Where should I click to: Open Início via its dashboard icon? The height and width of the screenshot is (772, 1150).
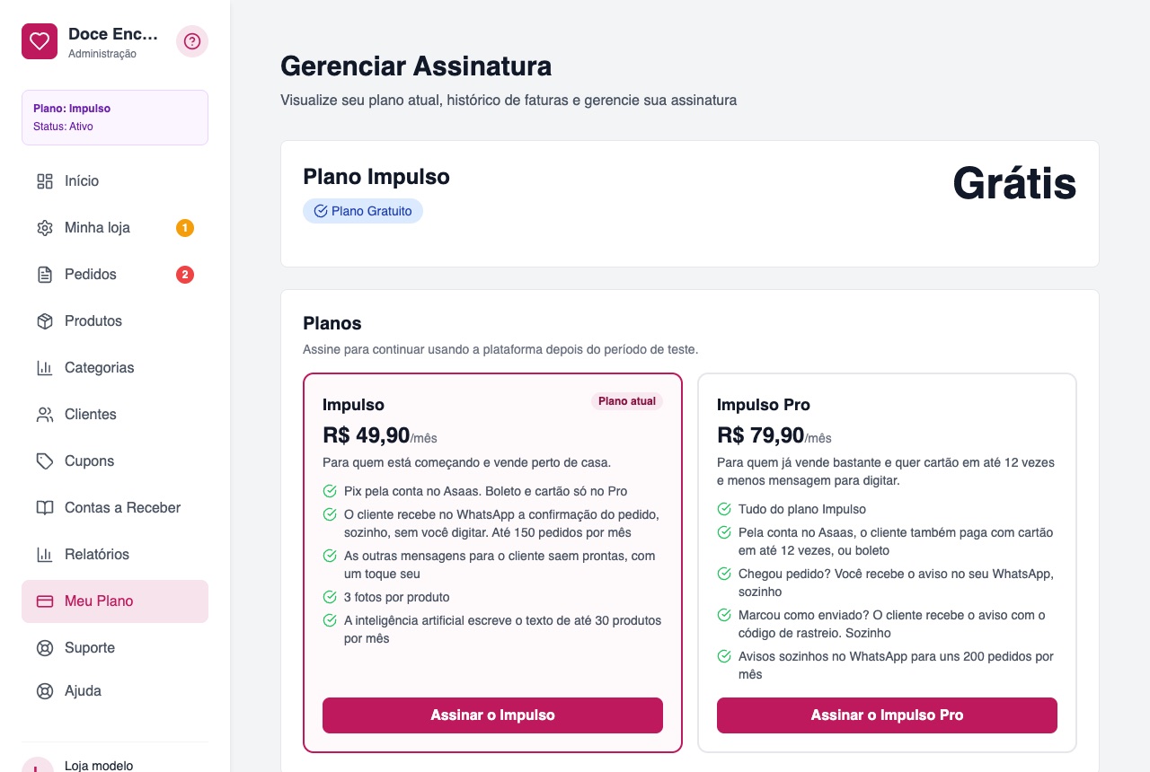[x=45, y=181]
